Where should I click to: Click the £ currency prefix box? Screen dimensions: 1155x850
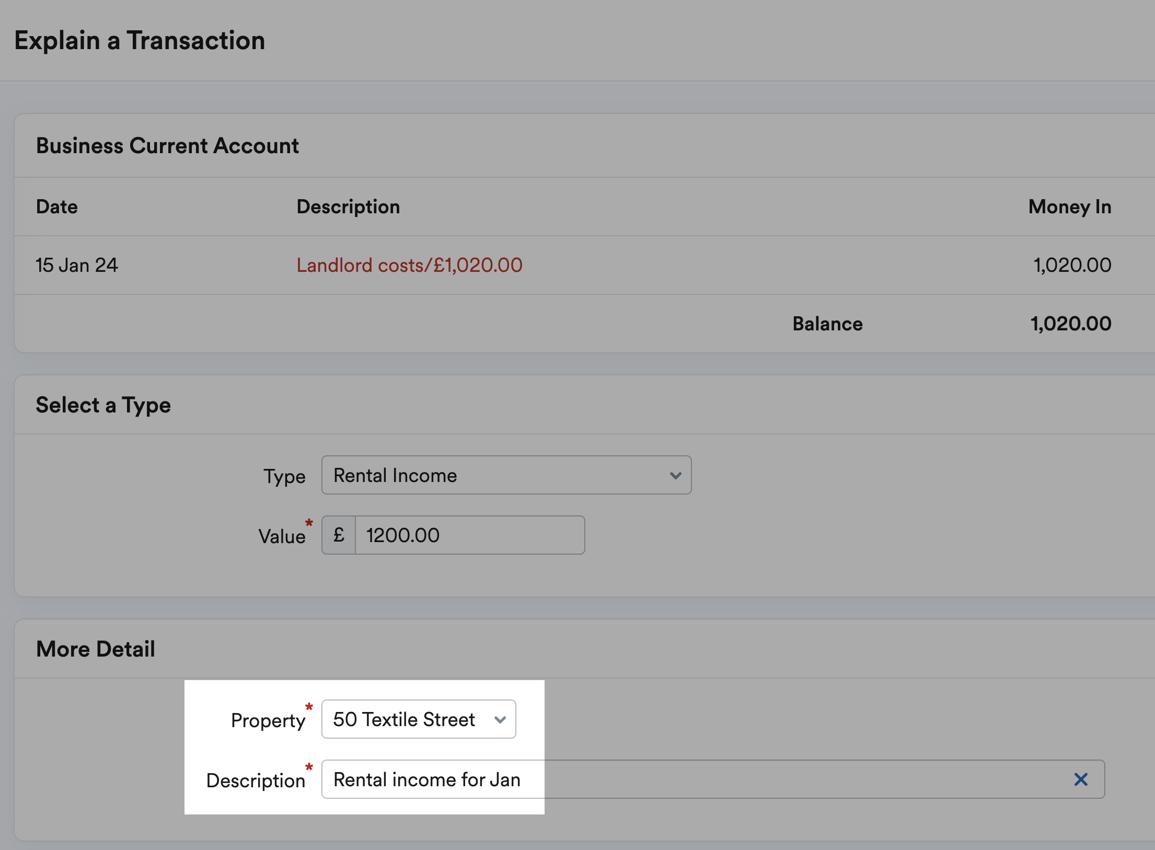[x=339, y=535]
